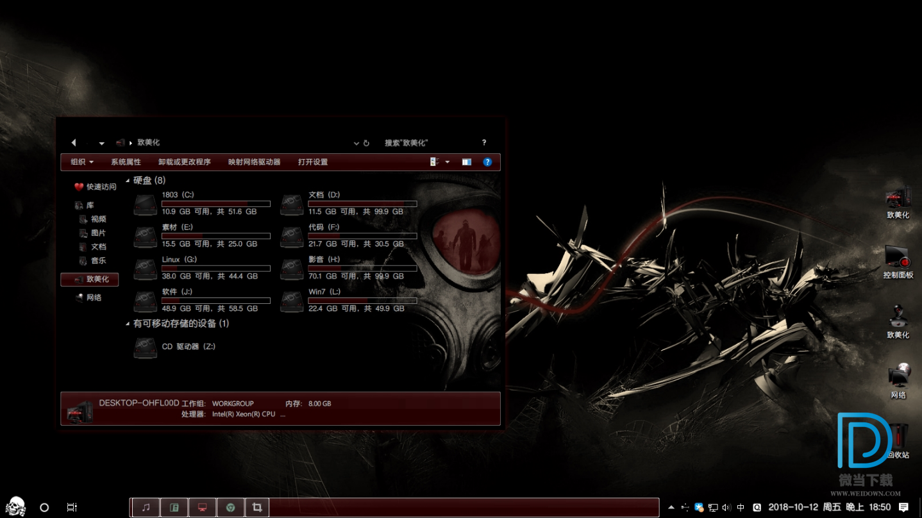Select drive Linux (G:) icon
The image size is (922, 518).
tap(146, 269)
